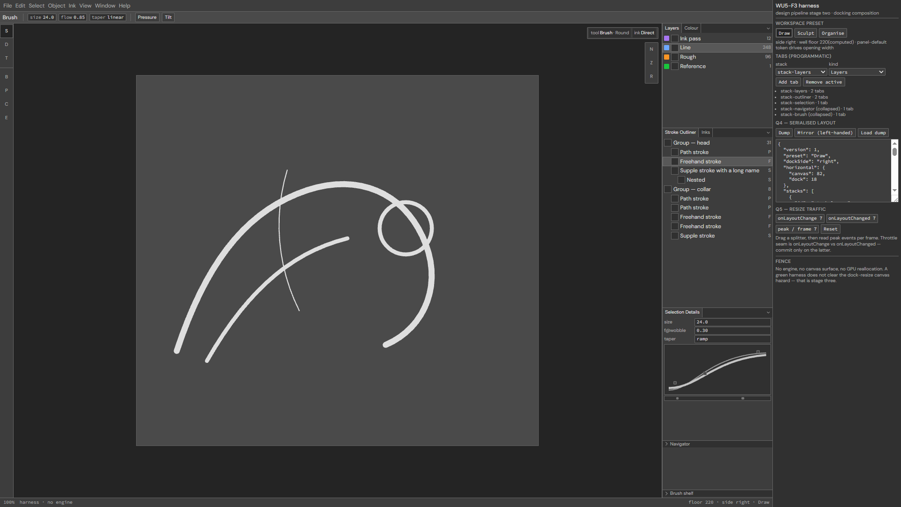Select the T tool in left toolbar
Viewport: 901px width, 507px height.
click(7, 58)
